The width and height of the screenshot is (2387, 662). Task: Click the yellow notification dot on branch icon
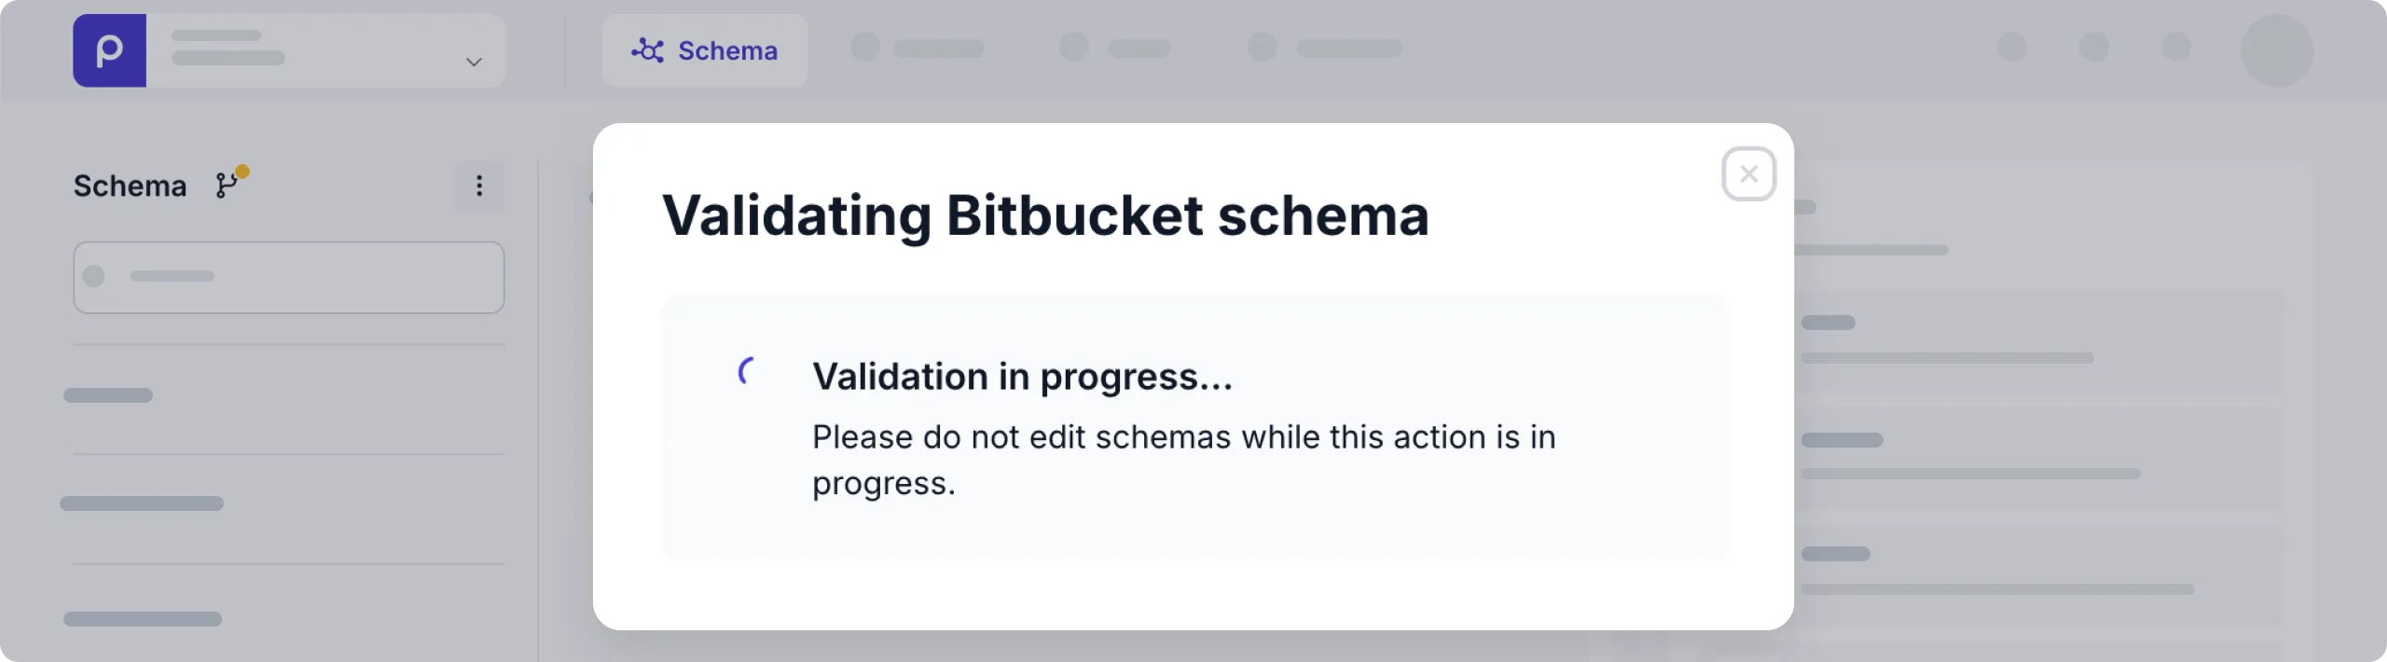[x=241, y=171]
